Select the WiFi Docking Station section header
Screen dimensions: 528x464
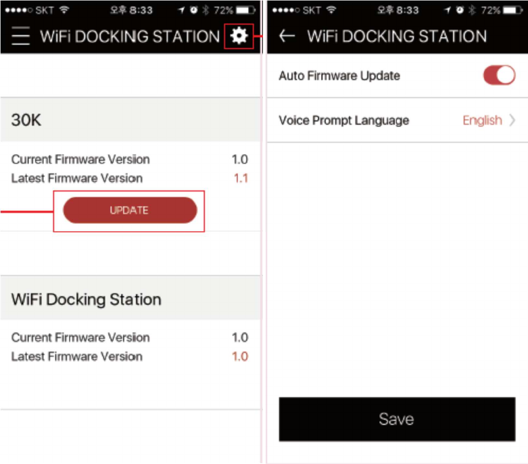point(130,298)
